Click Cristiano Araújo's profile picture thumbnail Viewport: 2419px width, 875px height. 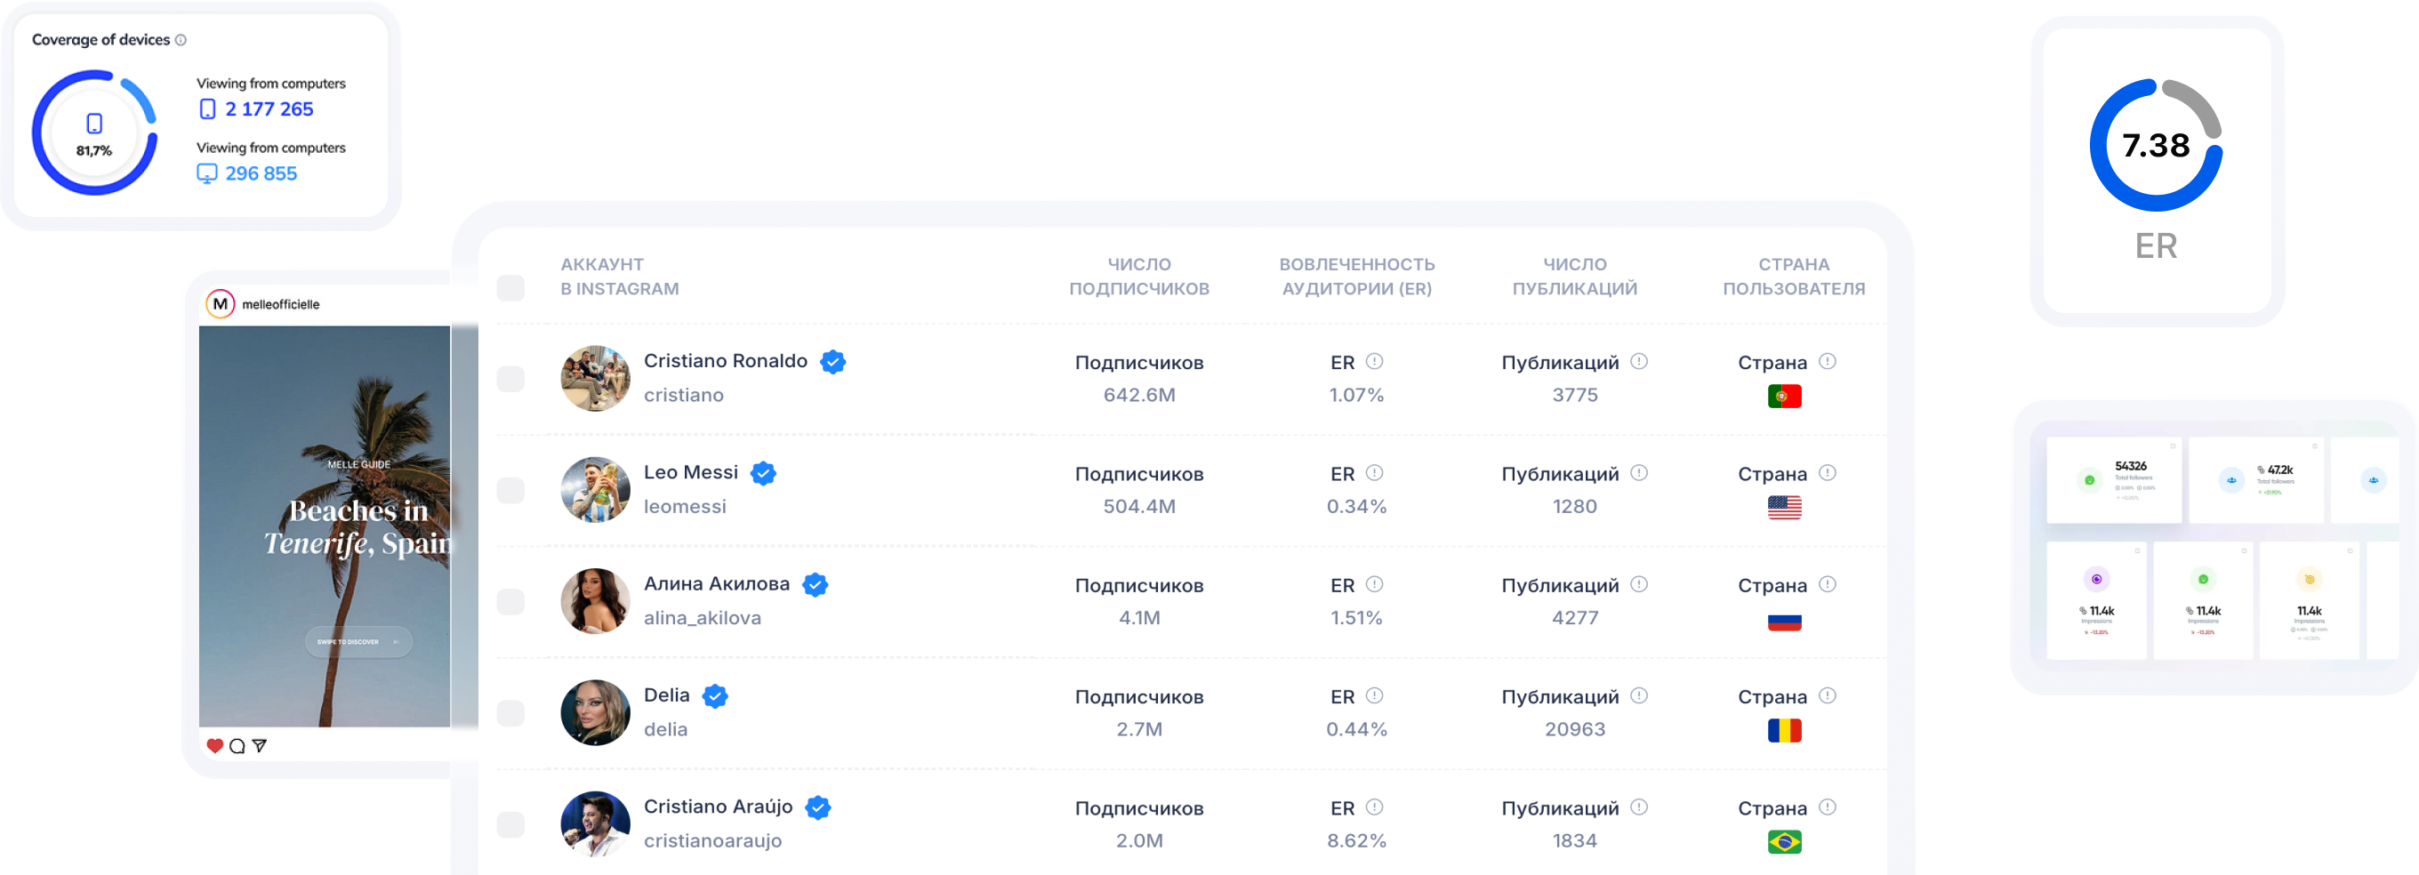595,823
